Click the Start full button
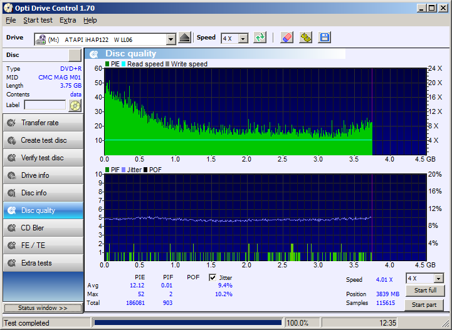Screen dimensions: 452x330 click(x=425, y=291)
